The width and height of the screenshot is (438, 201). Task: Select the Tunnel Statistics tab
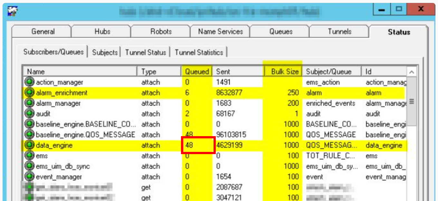[199, 52]
